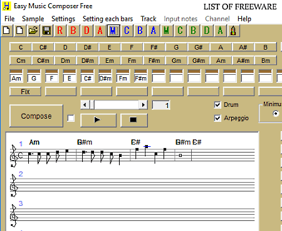This screenshot has width=282, height=231.
Task: Insert the Cm minor chord button
Action: pos(21,61)
